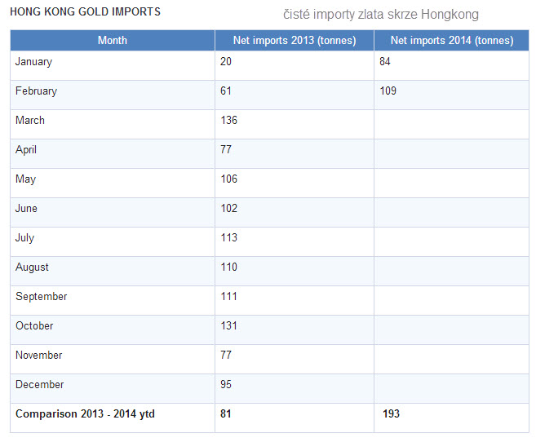The image size is (536, 442).
Task: Select July 2013 value '113'
Action: point(228,238)
